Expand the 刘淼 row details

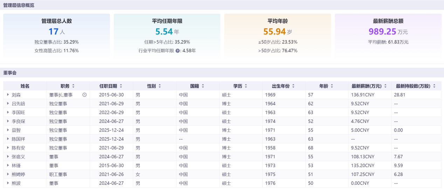tap(8, 95)
